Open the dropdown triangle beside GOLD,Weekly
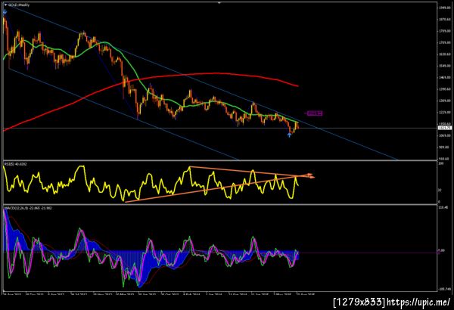Screen dimensions: 454x310 click(5, 5)
